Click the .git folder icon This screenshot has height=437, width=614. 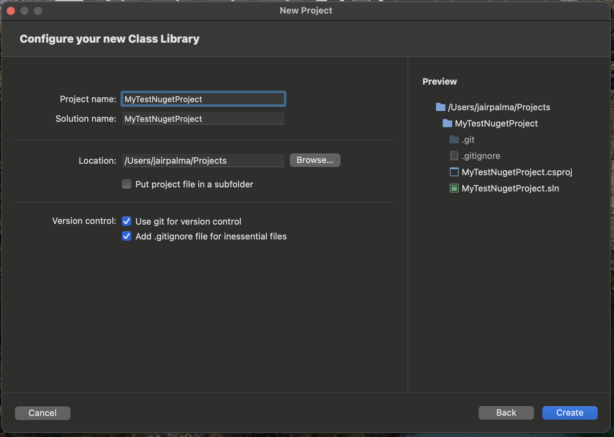(x=454, y=140)
